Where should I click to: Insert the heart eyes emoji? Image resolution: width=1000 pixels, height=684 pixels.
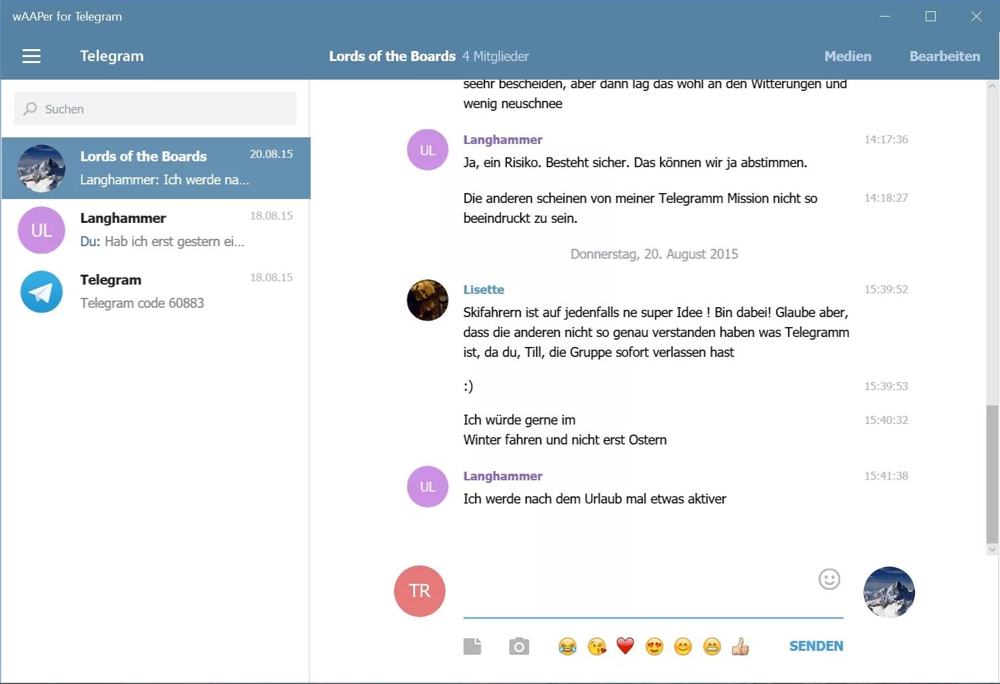[655, 646]
